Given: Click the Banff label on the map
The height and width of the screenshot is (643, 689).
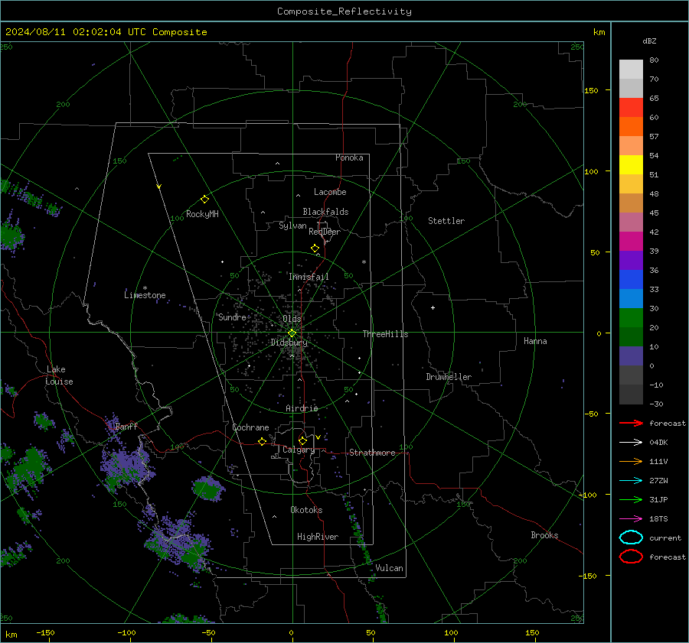Looking at the screenshot, I should [x=126, y=427].
